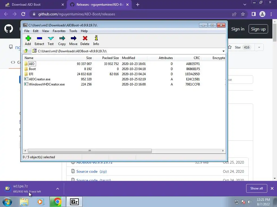Open the Help menu
Viewport: 277px width, 207px height.
point(84,31)
